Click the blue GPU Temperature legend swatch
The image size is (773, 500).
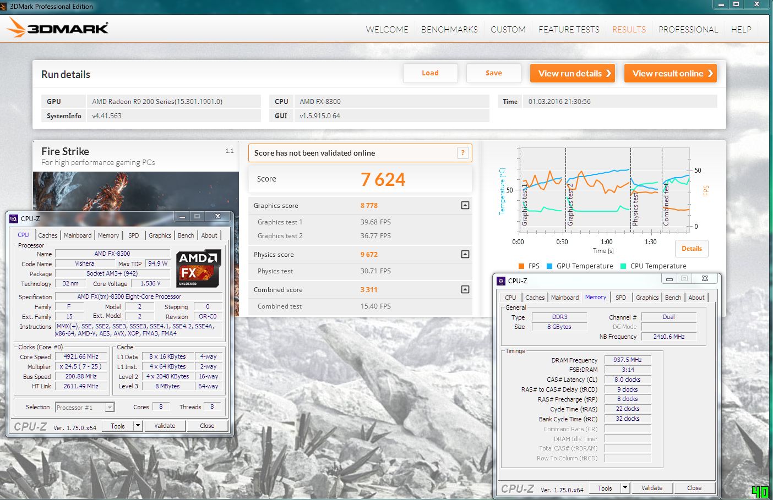[x=549, y=266]
